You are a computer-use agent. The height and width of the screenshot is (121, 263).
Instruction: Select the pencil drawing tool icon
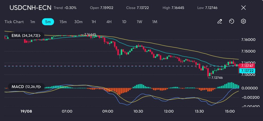click(x=220, y=22)
